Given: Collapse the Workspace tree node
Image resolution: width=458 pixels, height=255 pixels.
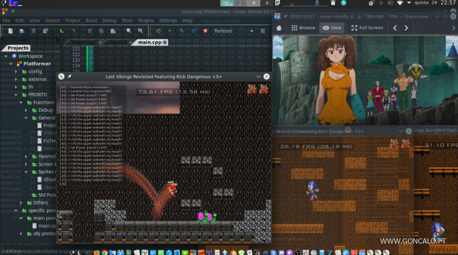Looking at the screenshot, I should coord(6,56).
